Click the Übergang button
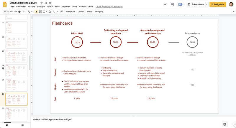This screenshot has width=236, height=128. click(x=99, y=12)
